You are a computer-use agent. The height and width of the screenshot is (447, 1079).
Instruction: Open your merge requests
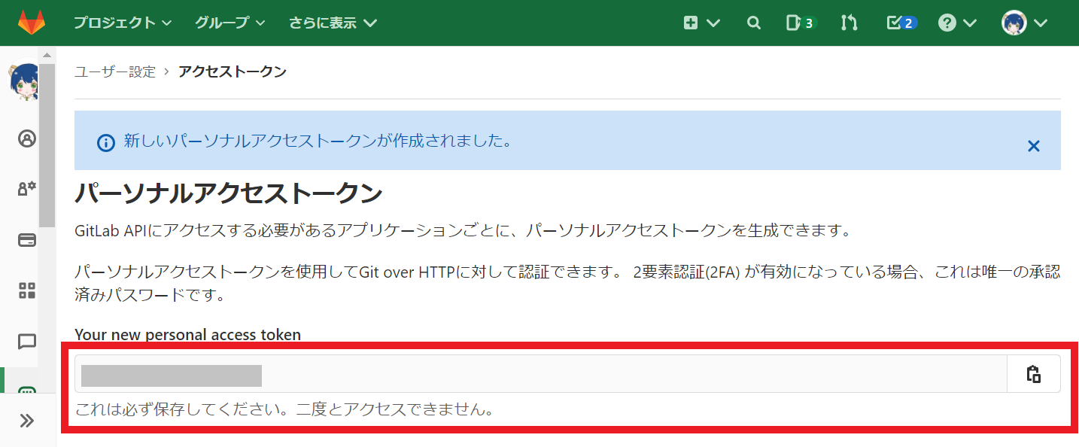(849, 23)
